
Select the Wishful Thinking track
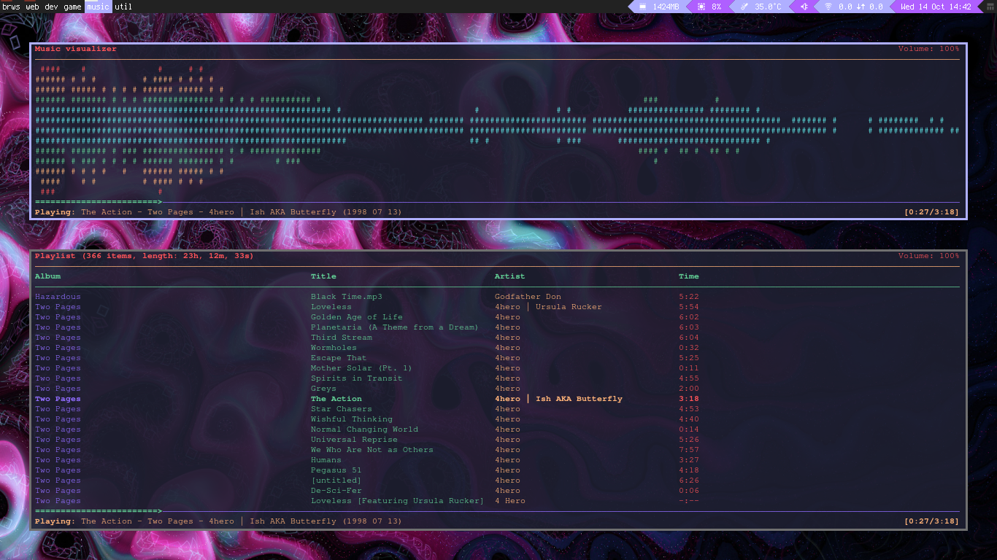pos(351,419)
